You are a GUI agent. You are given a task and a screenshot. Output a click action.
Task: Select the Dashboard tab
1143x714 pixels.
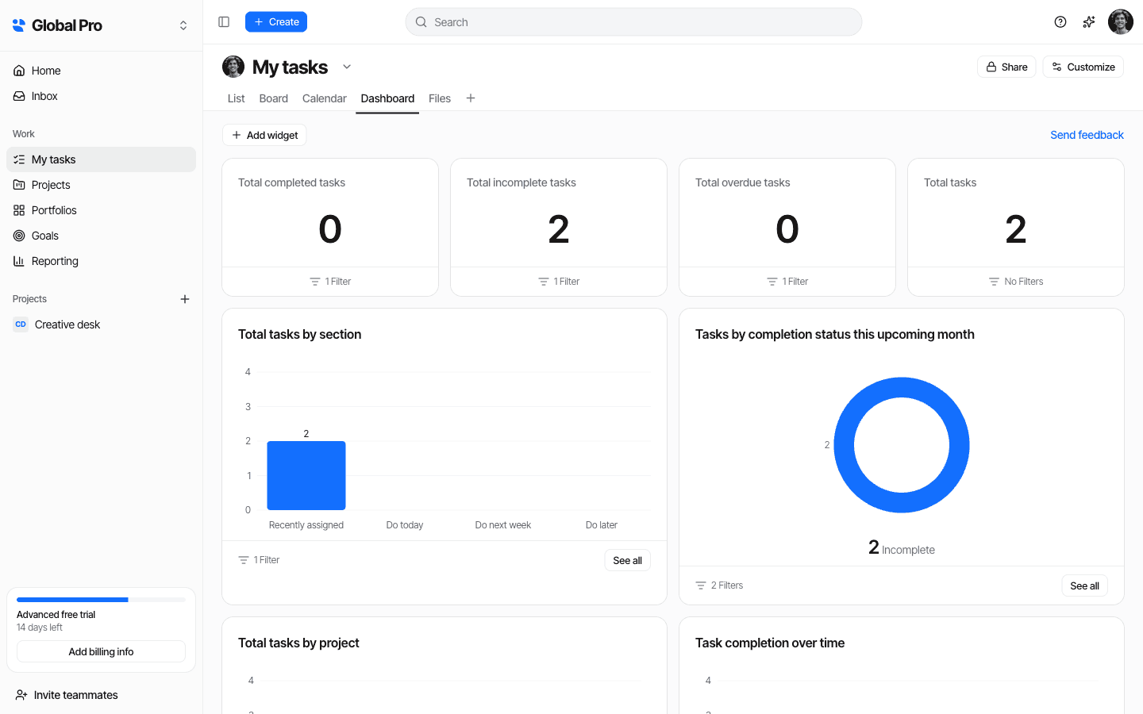[387, 98]
